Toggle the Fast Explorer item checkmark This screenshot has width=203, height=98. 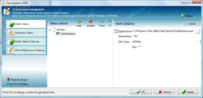(x=58, y=33)
